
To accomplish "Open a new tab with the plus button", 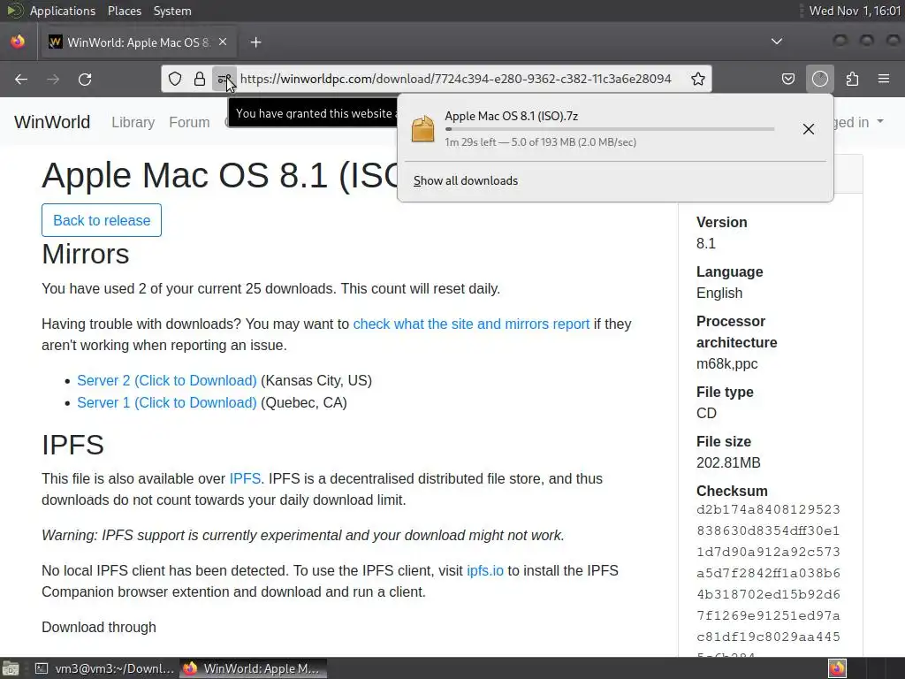I will pos(255,42).
